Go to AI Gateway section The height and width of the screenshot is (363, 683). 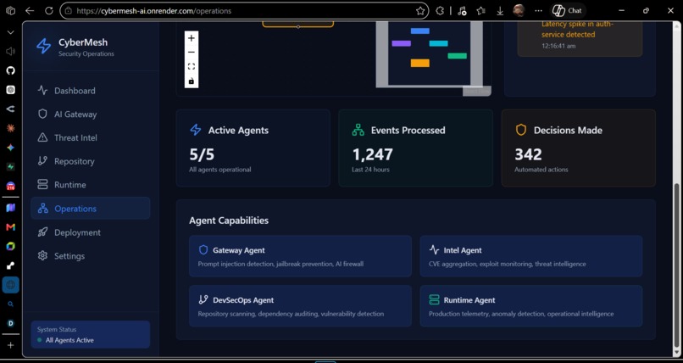click(x=90, y=114)
